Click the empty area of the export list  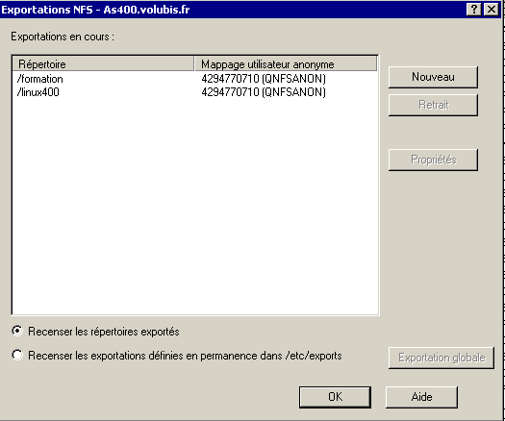[x=195, y=206]
